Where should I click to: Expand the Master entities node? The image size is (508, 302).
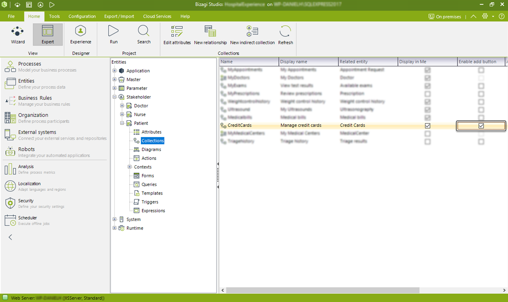(x=115, y=79)
